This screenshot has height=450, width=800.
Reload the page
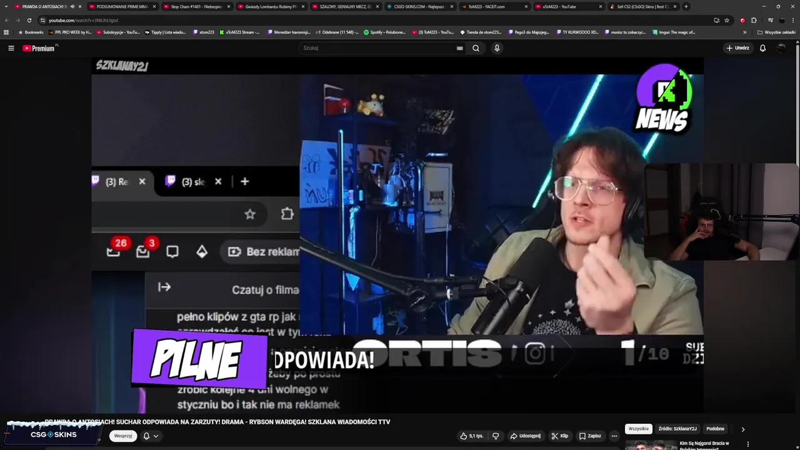coord(29,20)
